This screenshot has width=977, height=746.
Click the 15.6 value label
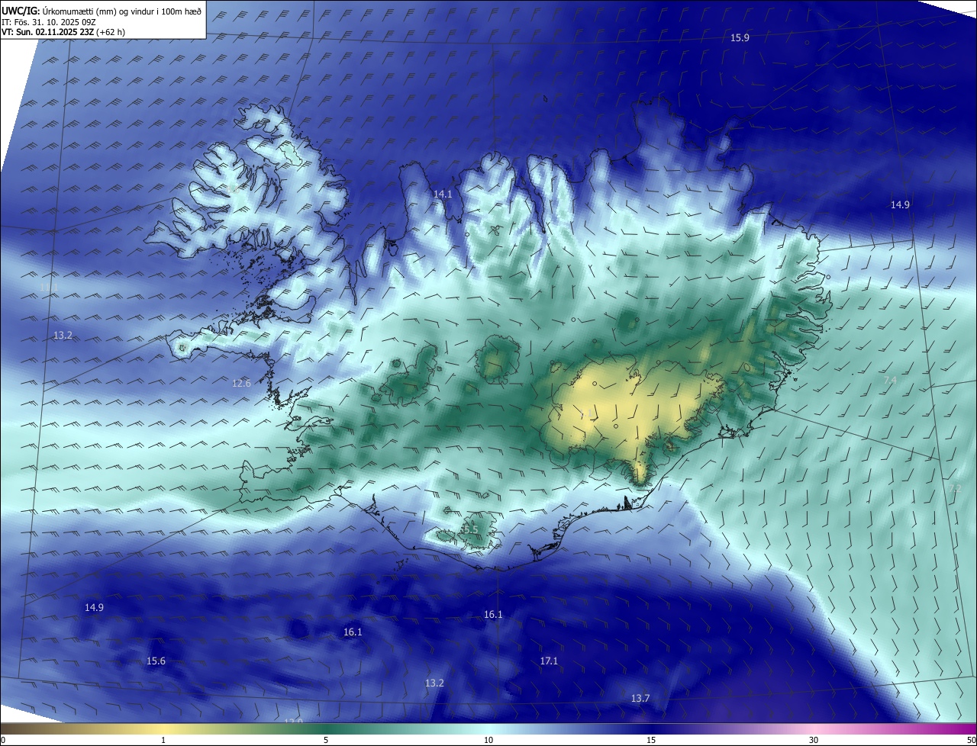pos(156,661)
